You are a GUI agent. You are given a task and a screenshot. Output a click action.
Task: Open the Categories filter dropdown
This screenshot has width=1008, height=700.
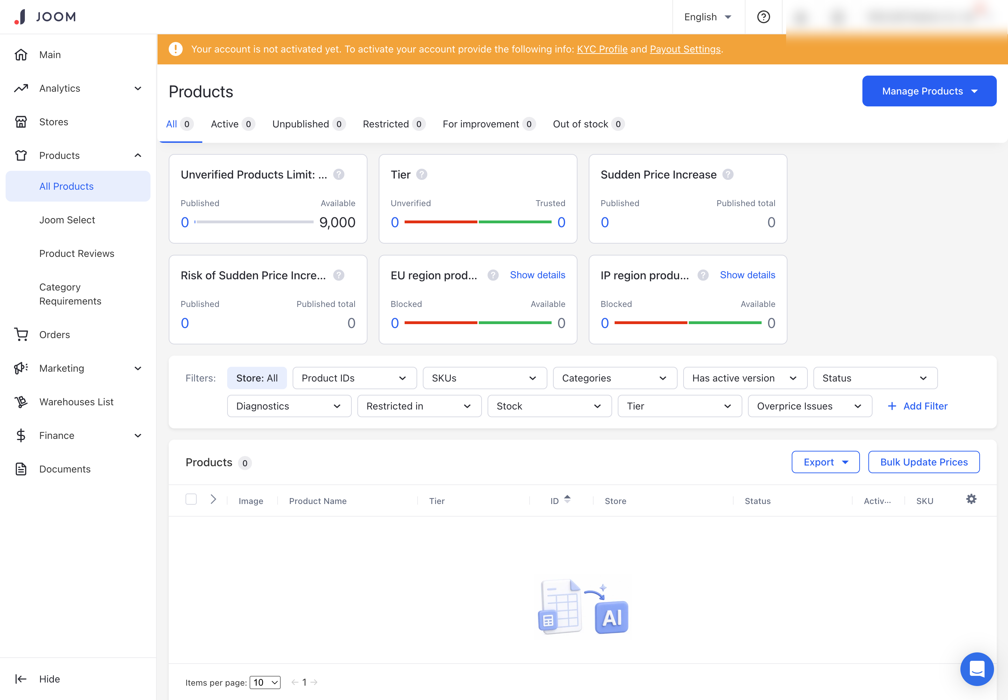615,378
